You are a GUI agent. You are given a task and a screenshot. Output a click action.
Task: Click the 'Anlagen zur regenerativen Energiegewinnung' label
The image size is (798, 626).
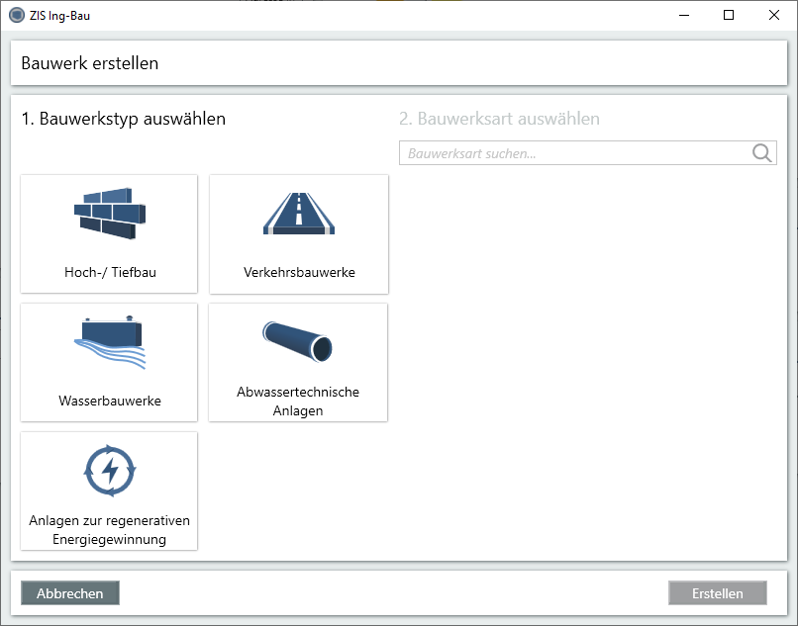click(109, 530)
